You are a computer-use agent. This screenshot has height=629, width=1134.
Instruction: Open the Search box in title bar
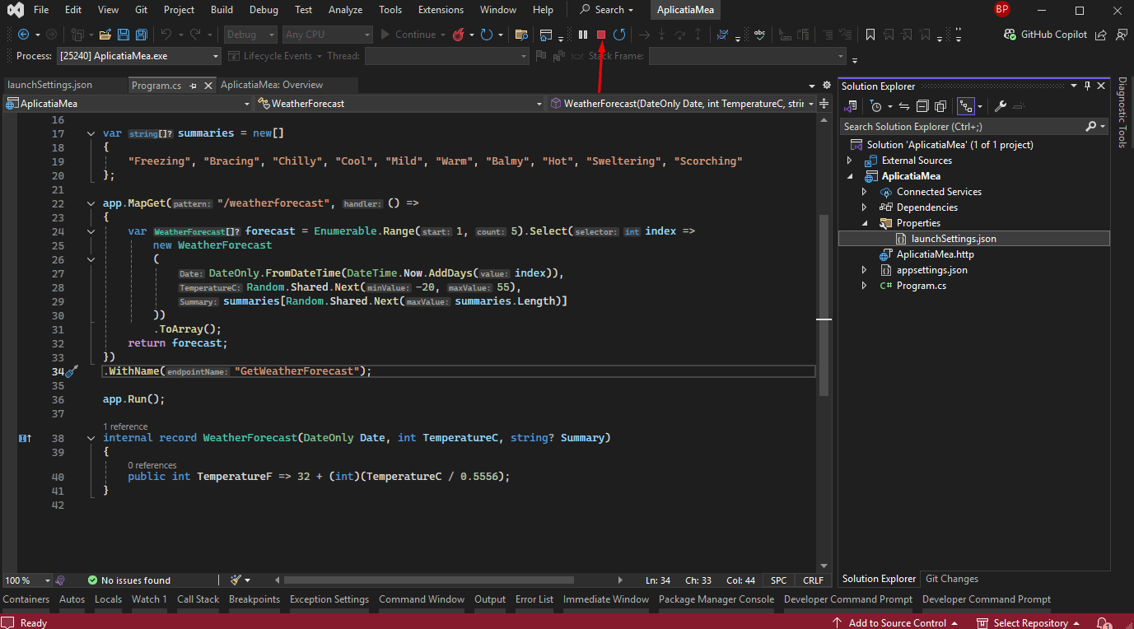point(607,10)
